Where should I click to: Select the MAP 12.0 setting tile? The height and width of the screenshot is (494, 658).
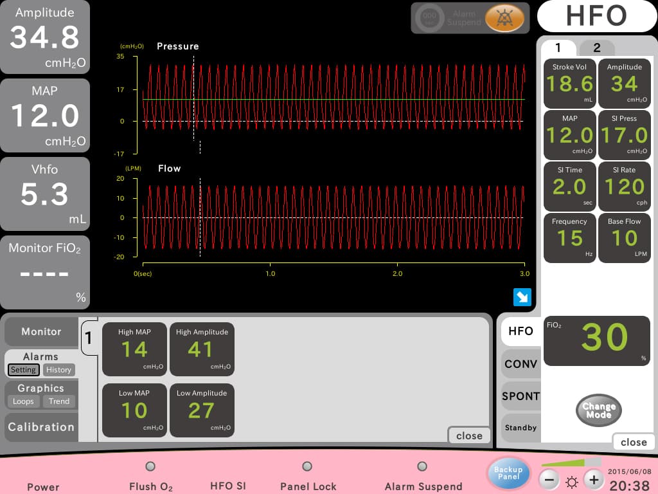569,135
